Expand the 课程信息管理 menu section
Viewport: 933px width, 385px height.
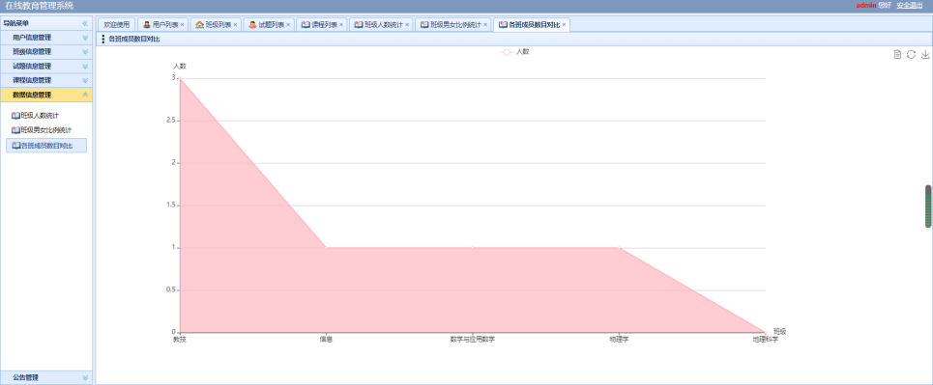click(x=46, y=80)
